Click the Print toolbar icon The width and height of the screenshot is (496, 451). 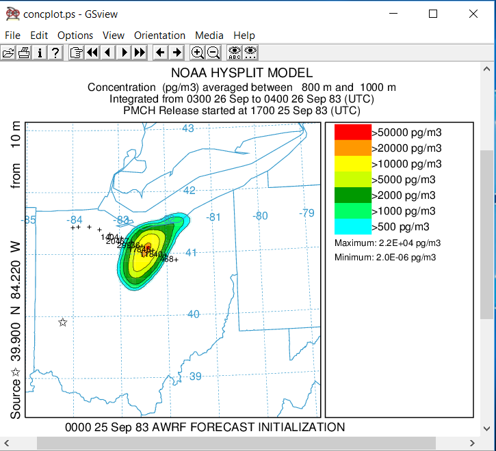(x=24, y=53)
